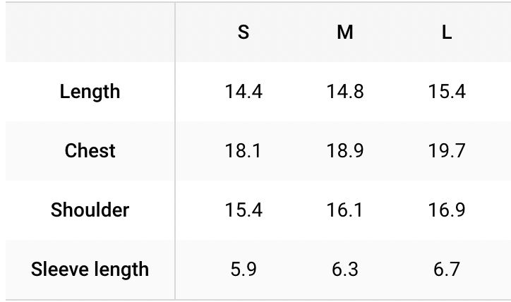Click Length value 14.4 for size S
The width and height of the screenshot is (511, 302).
point(244,92)
